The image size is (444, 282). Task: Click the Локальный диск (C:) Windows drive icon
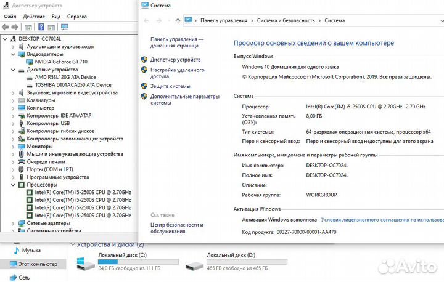86,264
